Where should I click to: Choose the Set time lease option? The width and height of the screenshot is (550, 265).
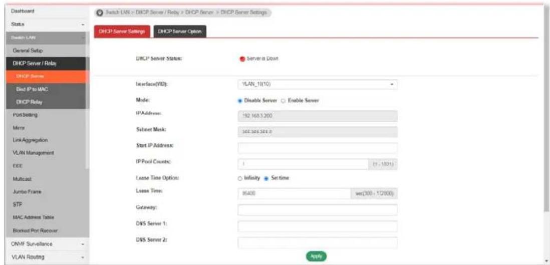(266, 178)
